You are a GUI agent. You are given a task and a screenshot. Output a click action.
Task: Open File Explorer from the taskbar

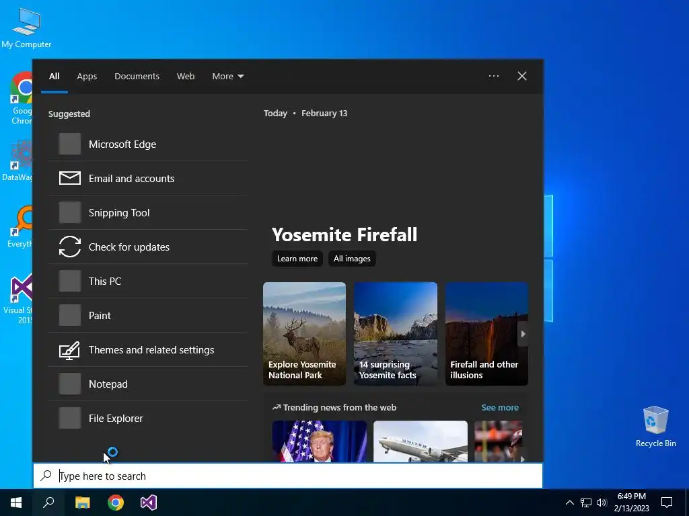82,503
